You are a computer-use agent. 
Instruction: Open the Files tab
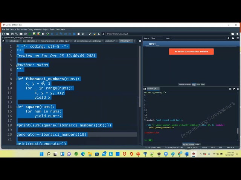point(203,84)
